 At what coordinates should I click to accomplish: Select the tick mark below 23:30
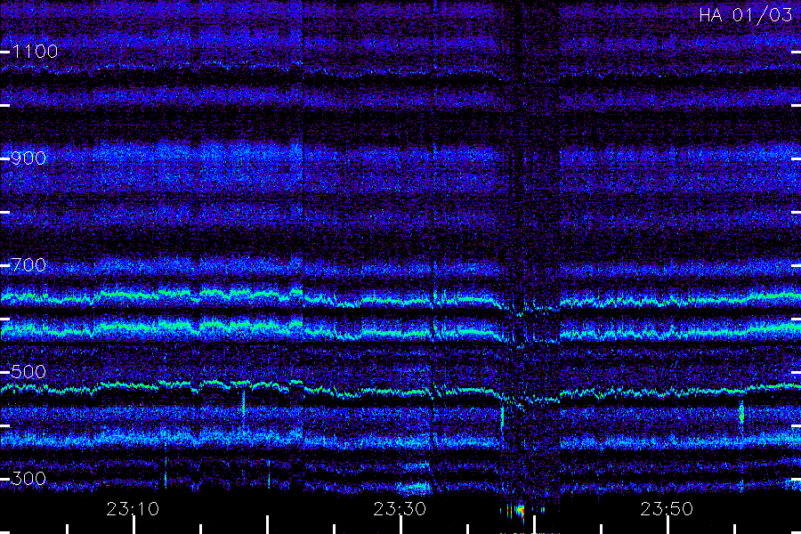click(x=401, y=525)
